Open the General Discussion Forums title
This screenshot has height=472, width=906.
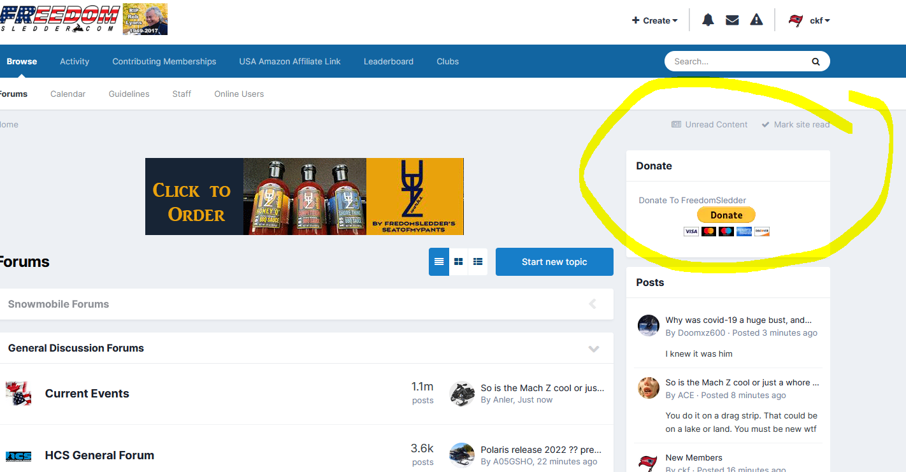76,348
